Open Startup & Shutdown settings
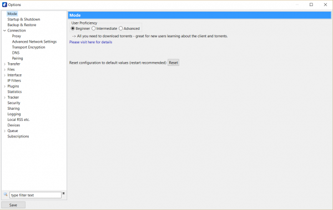The height and width of the screenshot is (210, 333). [x=24, y=19]
